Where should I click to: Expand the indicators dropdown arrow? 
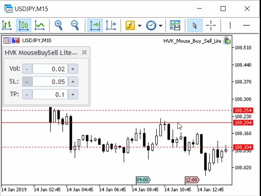click(139, 26)
